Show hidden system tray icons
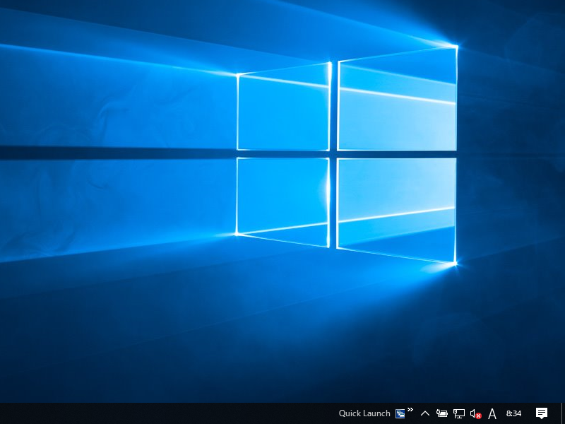 point(425,413)
